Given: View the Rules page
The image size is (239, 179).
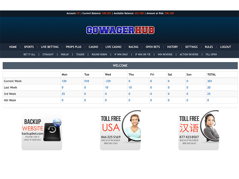Looking at the screenshot, I should point(209,47).
